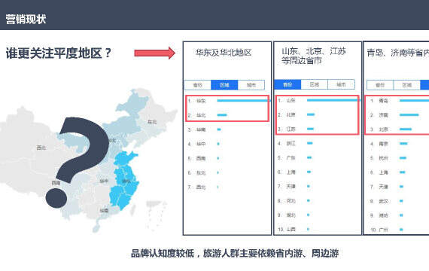The image size is (429, 271).
Task: Click the 西南 label on the map
Action: point(56,183)
